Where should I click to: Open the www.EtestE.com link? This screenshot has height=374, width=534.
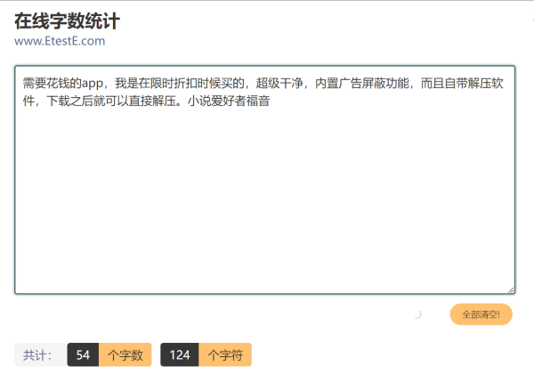(x=60, y=41)
